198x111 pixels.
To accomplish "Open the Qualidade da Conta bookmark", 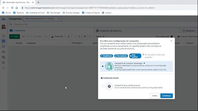I will [35, 13].
